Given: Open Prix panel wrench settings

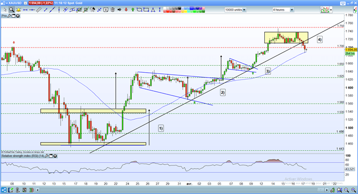Looking at the screenshot, I should tap(9, 16).
